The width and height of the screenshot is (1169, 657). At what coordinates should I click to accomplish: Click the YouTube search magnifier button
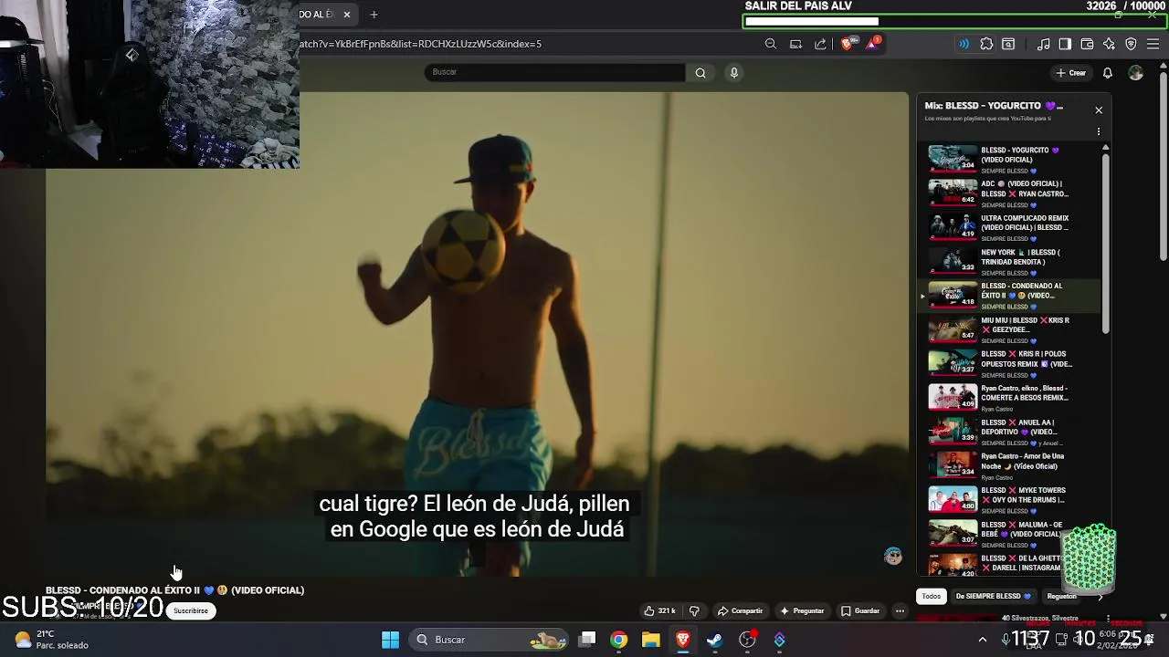[700, 73]
